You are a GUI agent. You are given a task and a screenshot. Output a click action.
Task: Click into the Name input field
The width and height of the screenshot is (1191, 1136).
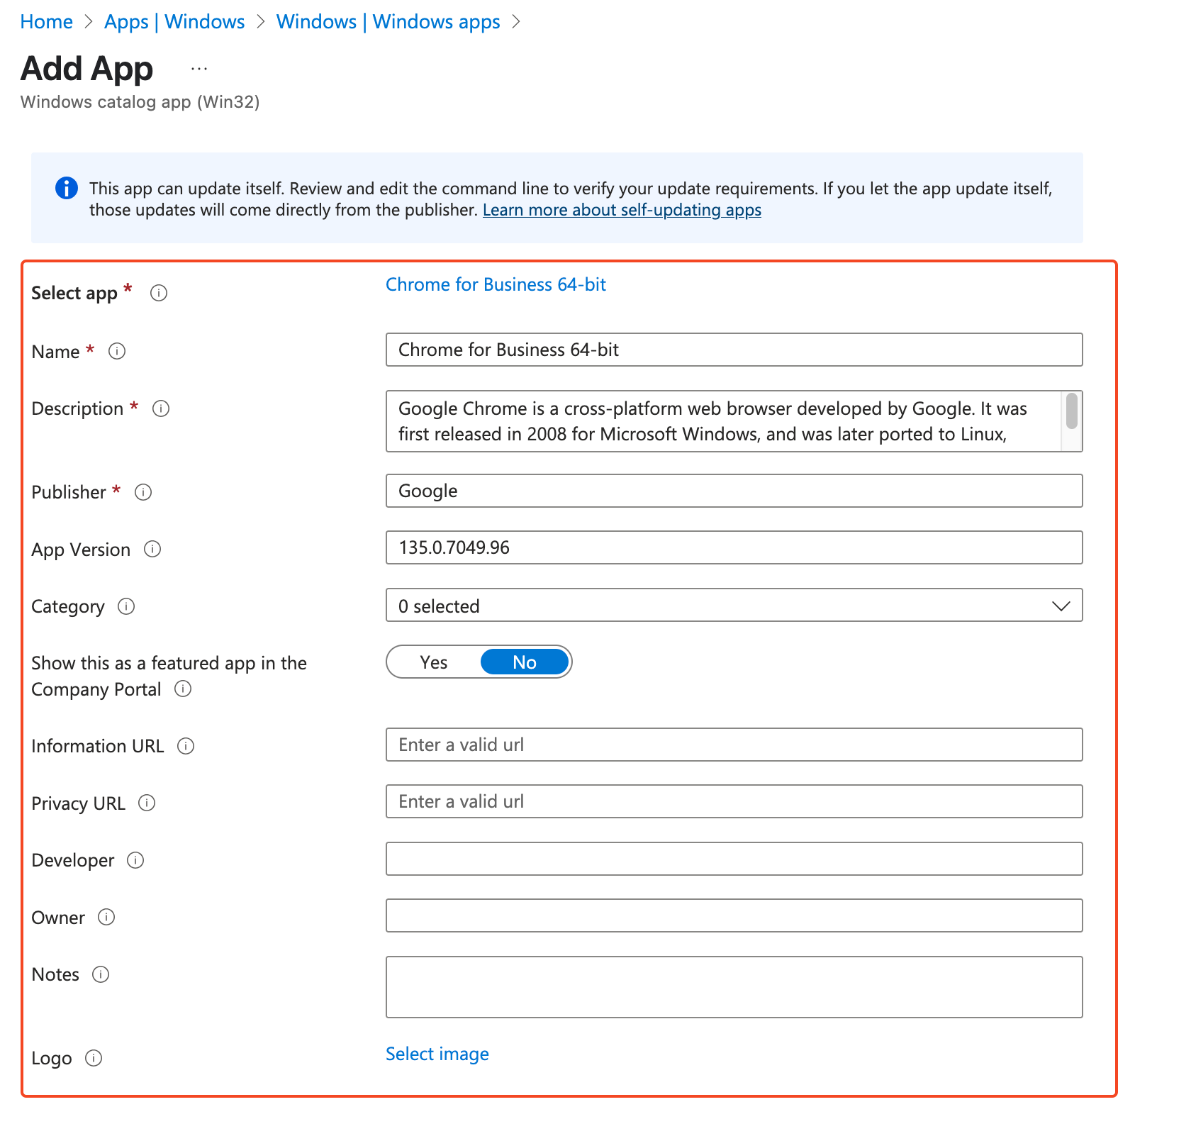734,350
